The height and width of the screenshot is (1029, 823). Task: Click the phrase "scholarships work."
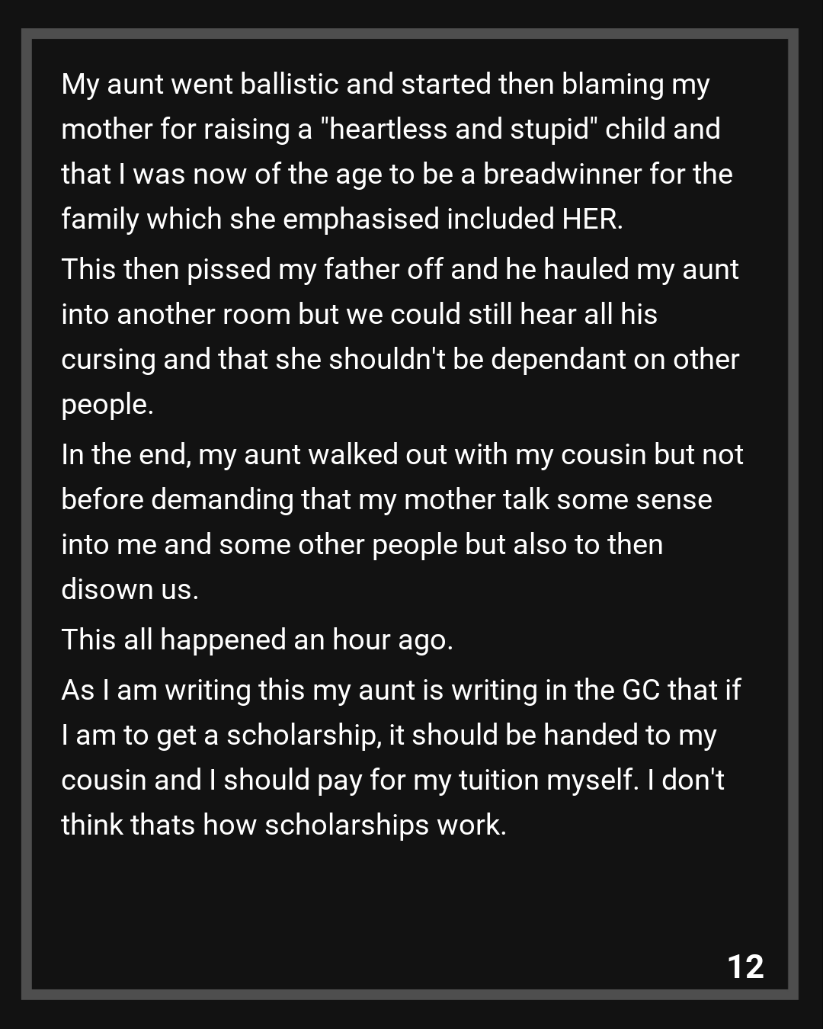[x=385, y=825]
